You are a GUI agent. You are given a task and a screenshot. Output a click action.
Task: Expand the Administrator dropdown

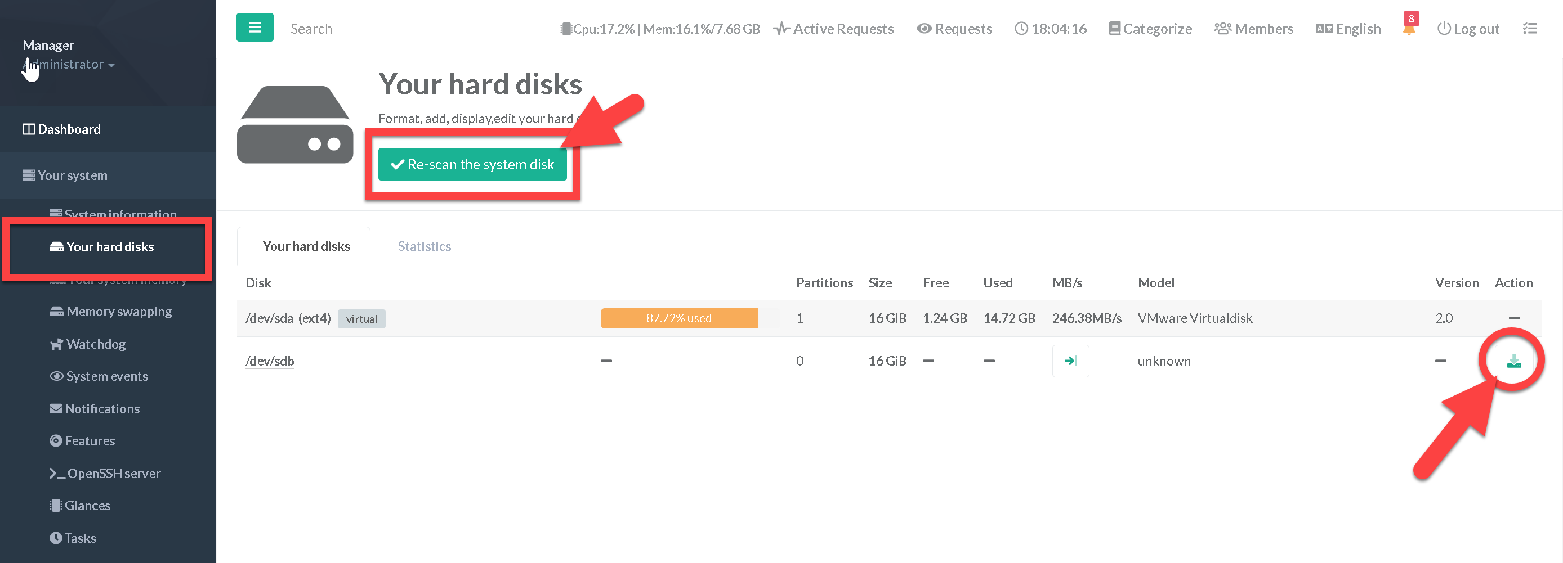pos(69,64)
